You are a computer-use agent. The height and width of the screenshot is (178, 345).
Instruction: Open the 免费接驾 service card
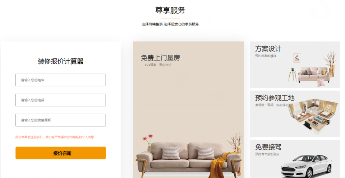point(295,159)
